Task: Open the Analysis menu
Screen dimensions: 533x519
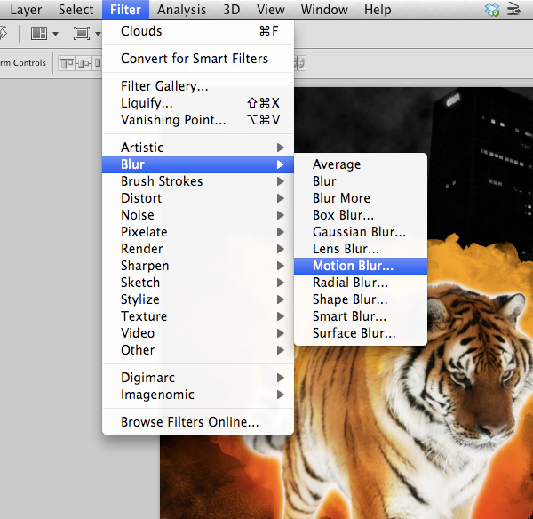Action: coord(181,10)
